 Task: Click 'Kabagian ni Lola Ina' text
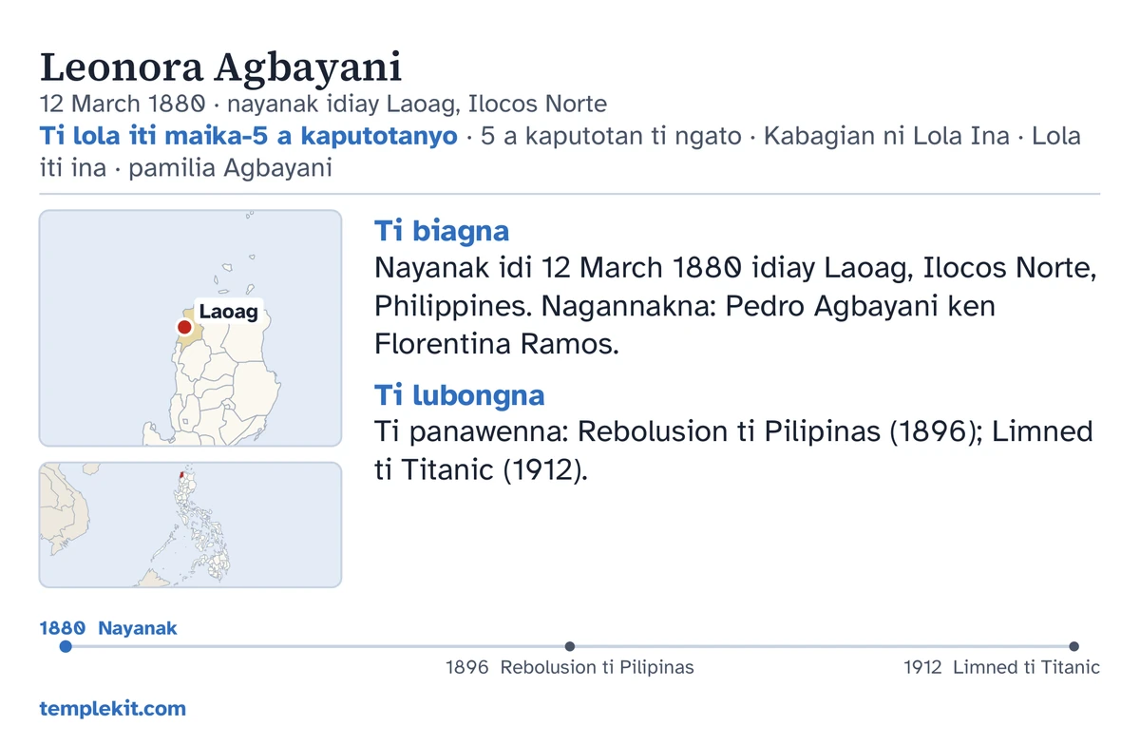(886, 136)
